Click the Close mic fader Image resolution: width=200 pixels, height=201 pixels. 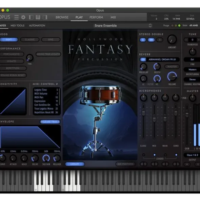tap(144, 112)
